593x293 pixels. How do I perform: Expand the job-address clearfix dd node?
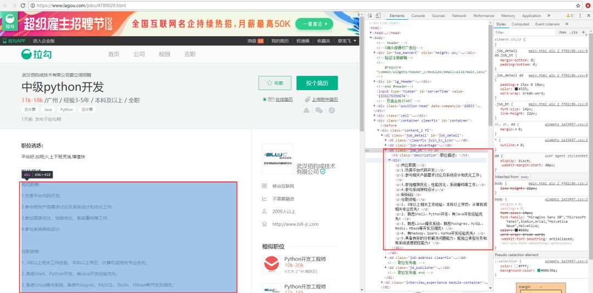point(386,258)
